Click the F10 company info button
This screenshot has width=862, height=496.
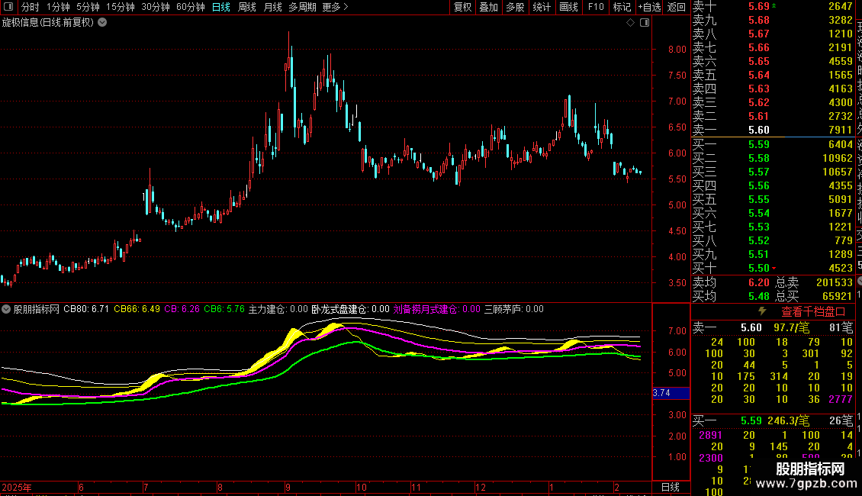coord(596,7)
